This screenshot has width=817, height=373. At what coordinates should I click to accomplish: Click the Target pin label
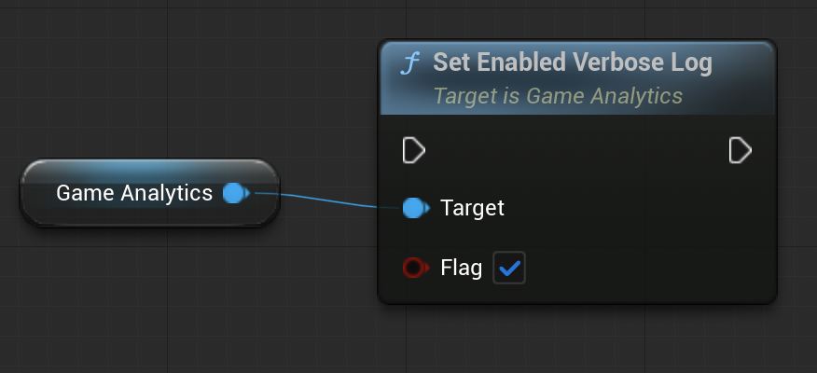coord(472,208)
